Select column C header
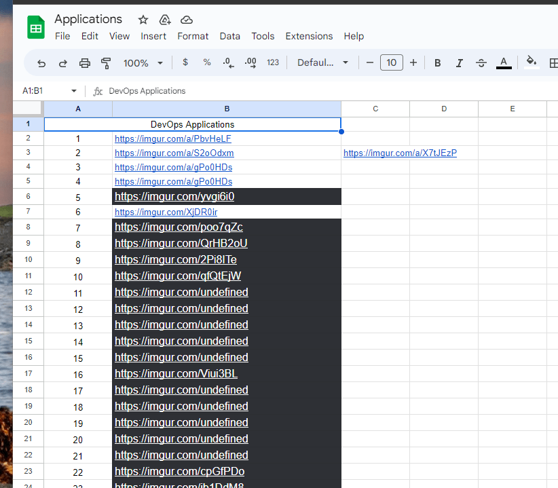This screenshot has height=488, width=558. click(375, 109)
